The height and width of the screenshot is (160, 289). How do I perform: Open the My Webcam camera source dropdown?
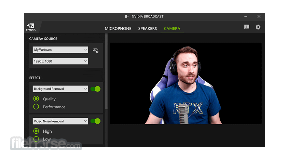60,50
